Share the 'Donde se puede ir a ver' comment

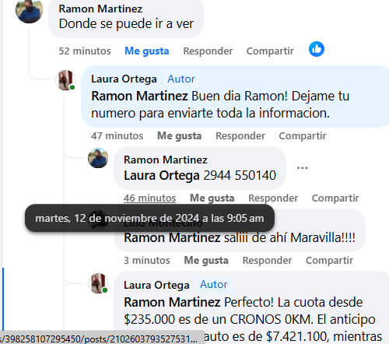[270, 51]
